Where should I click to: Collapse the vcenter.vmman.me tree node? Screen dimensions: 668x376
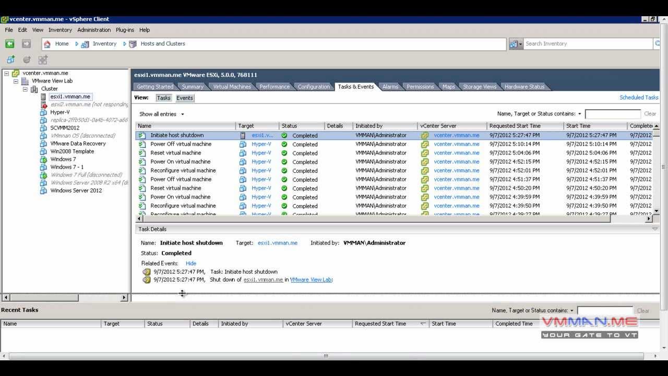pos(7,74)
